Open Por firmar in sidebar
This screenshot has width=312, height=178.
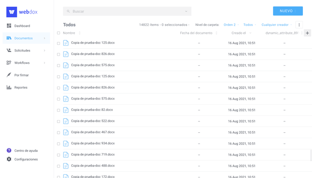tap(26, 75)
